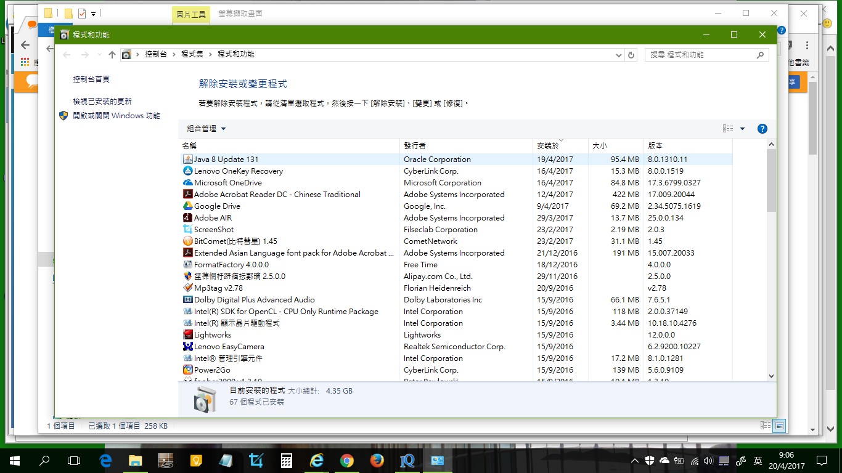Image resolution: width=842 pixels, height=473 pixels.
Task: Click the 程式集 breadcrumb
Action: (x=192, y=55)
